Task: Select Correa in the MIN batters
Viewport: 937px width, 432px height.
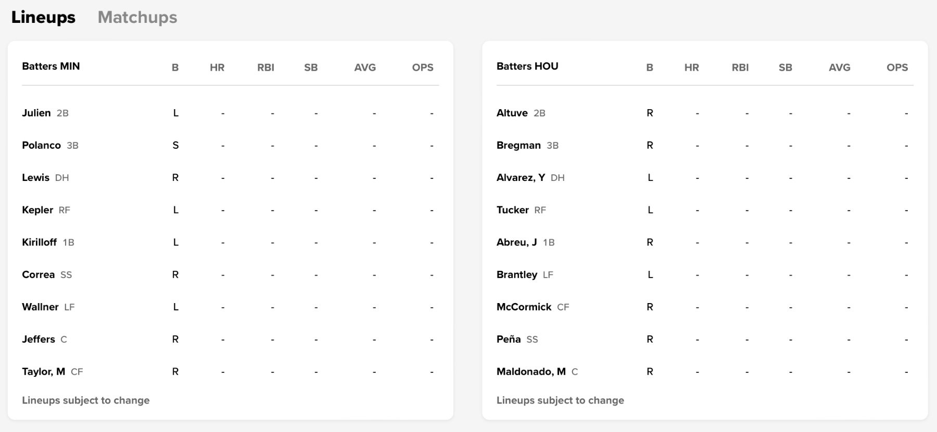Action: click(x=38, y=274)
